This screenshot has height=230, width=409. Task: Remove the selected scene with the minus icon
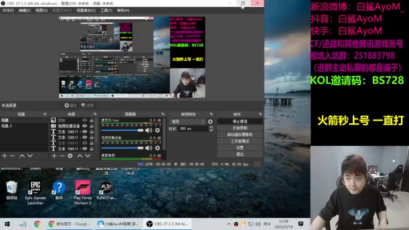[x=12, y=156]
